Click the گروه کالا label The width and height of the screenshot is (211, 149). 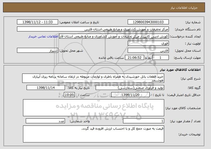[194, 88]
